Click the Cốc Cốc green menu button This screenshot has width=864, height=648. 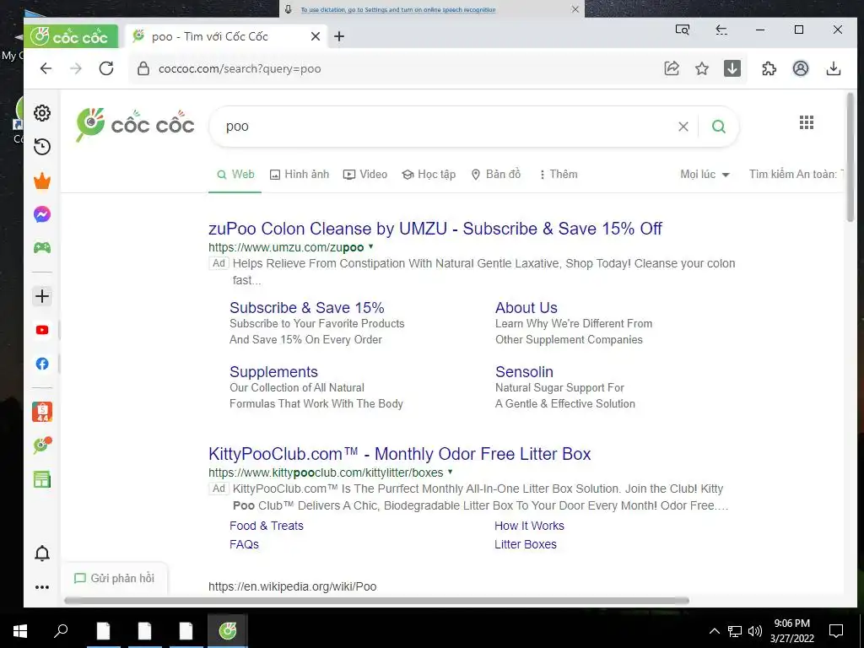coord(71,36)
